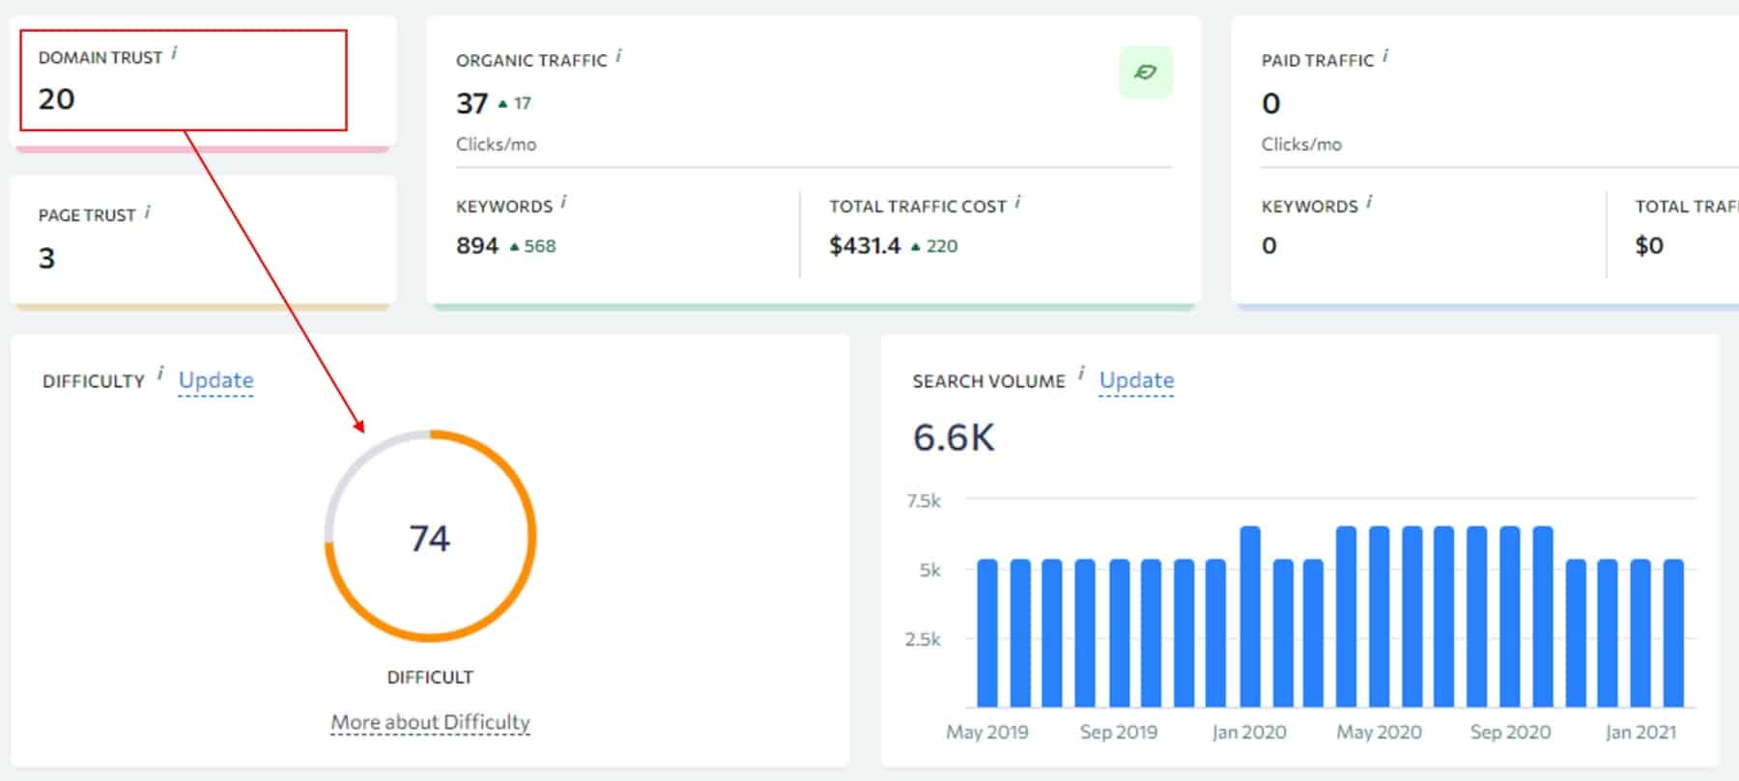The width and height of the screenshot is (1739, 781).
Task: Open the More about Difficulty link
Action: [x=430, y=722]
